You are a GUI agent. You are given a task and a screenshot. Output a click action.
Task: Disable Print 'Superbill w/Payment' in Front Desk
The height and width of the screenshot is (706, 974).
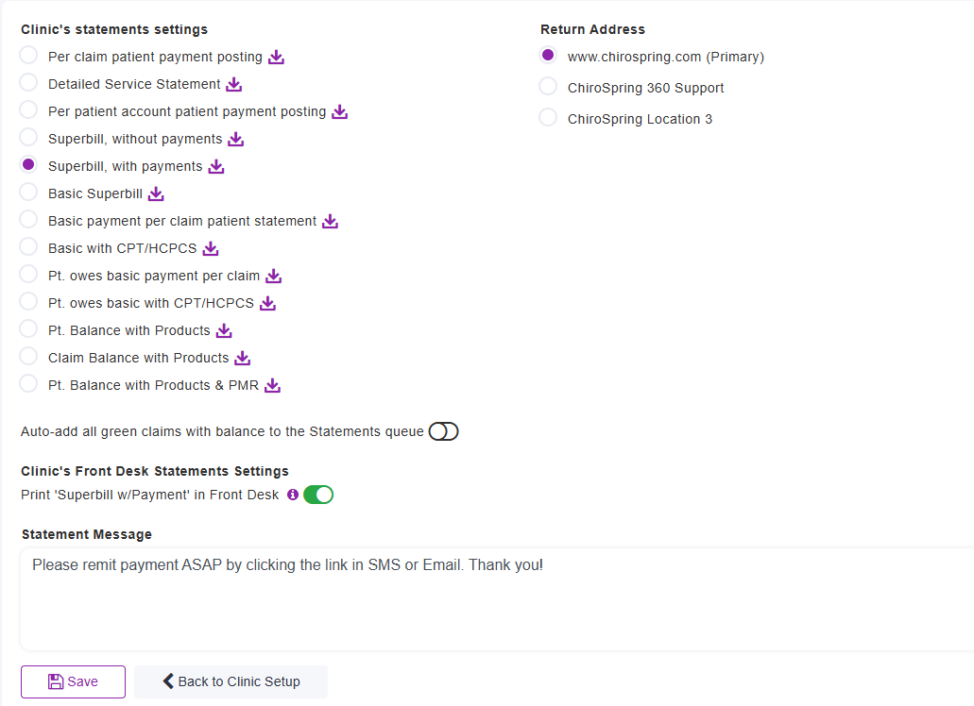point(318,495)
